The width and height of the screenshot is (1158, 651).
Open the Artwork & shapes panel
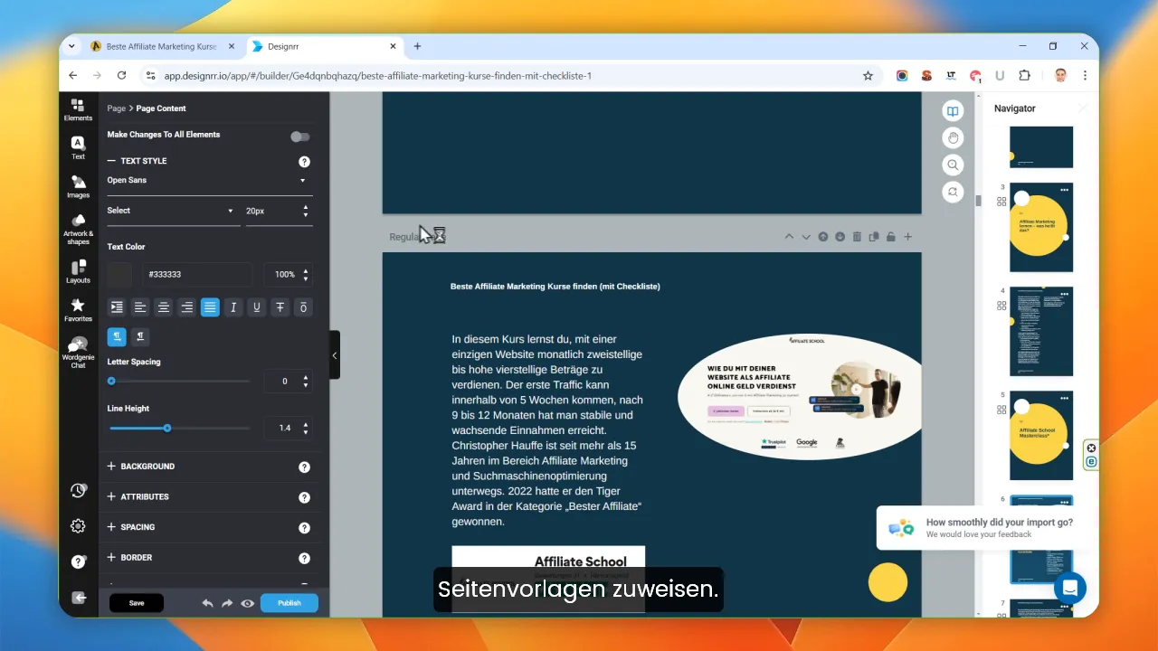(x=78, y=230)
